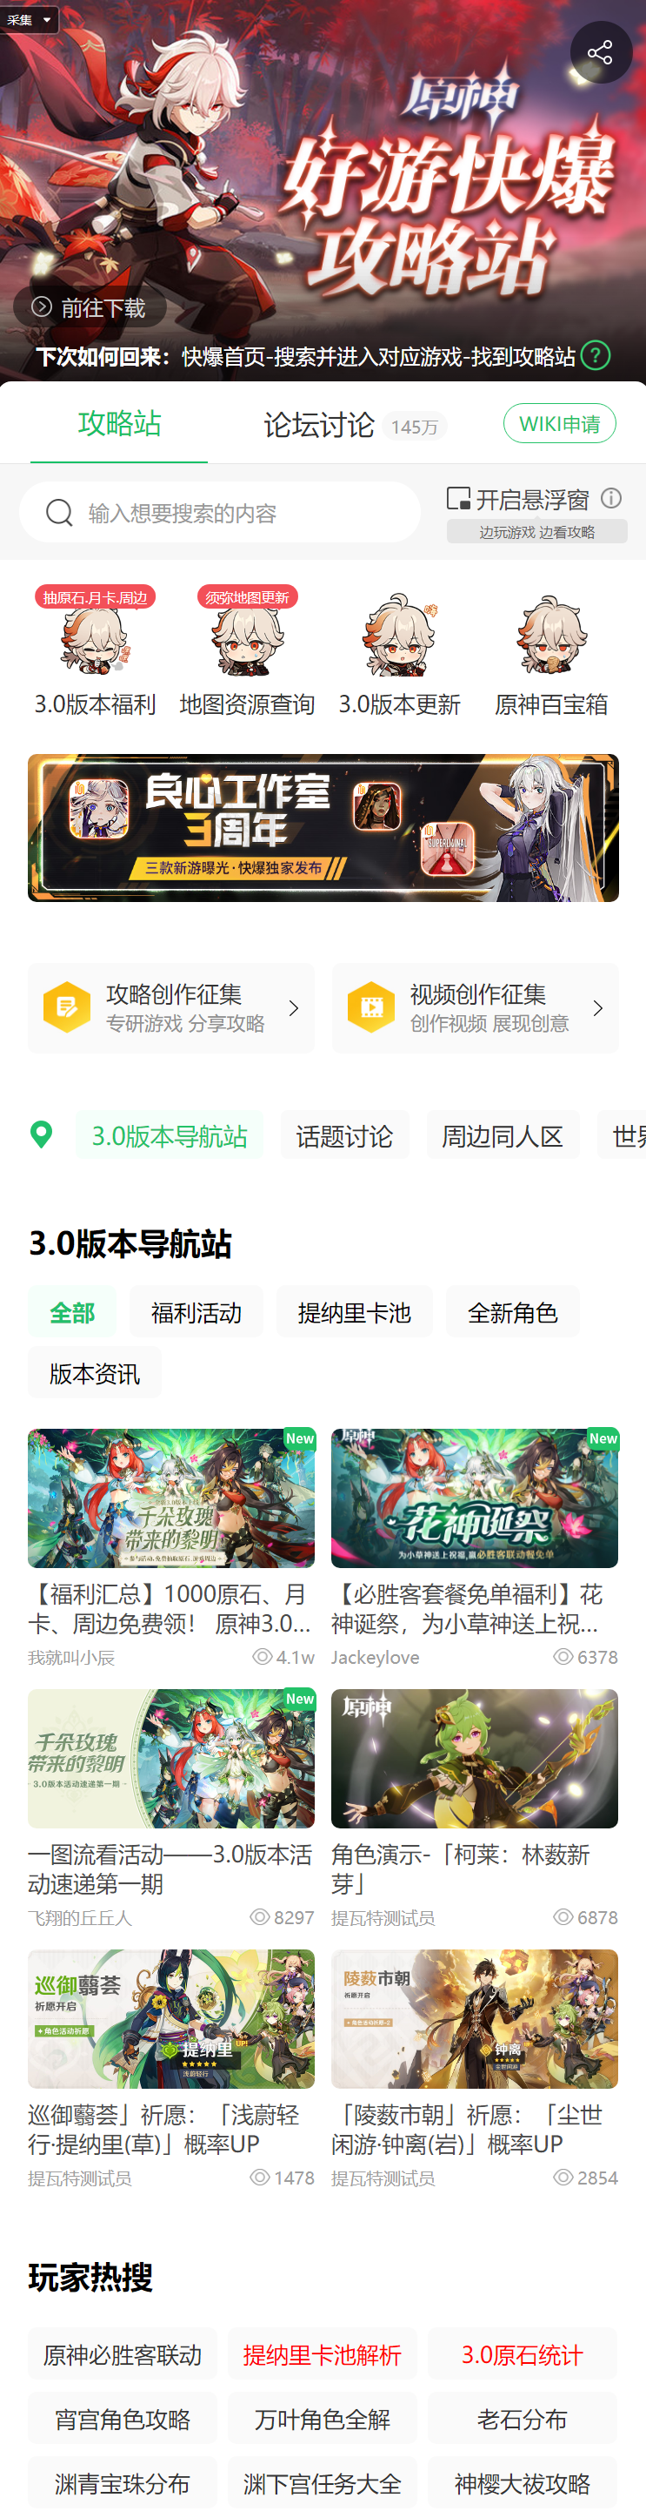This screenshot has width=646, height=2518.
Task: Click the green location pin icon
Action: coord(41,1134)
